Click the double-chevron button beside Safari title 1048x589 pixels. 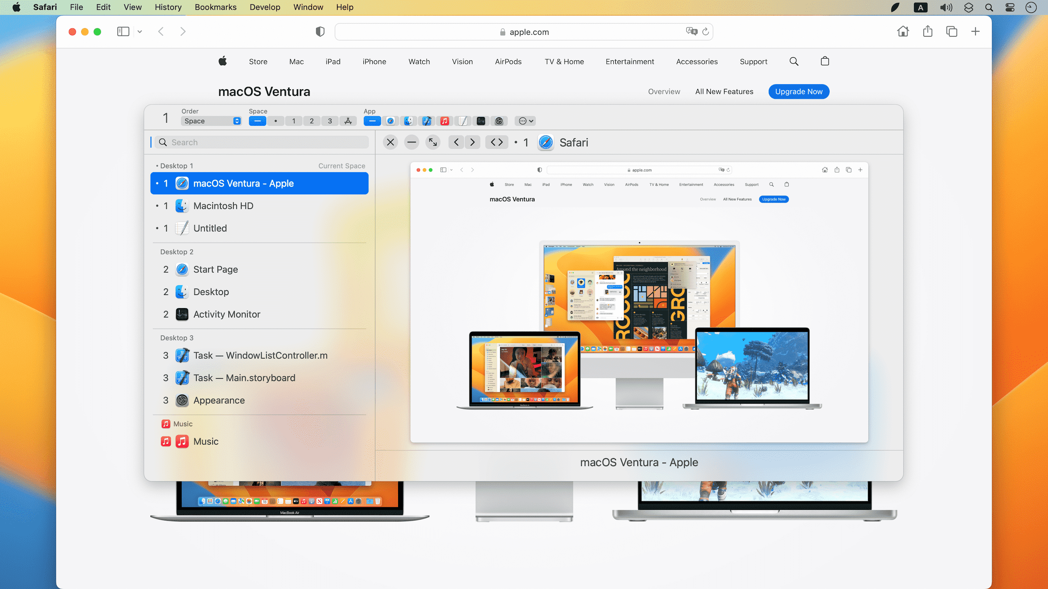click(x=497, y=142)
